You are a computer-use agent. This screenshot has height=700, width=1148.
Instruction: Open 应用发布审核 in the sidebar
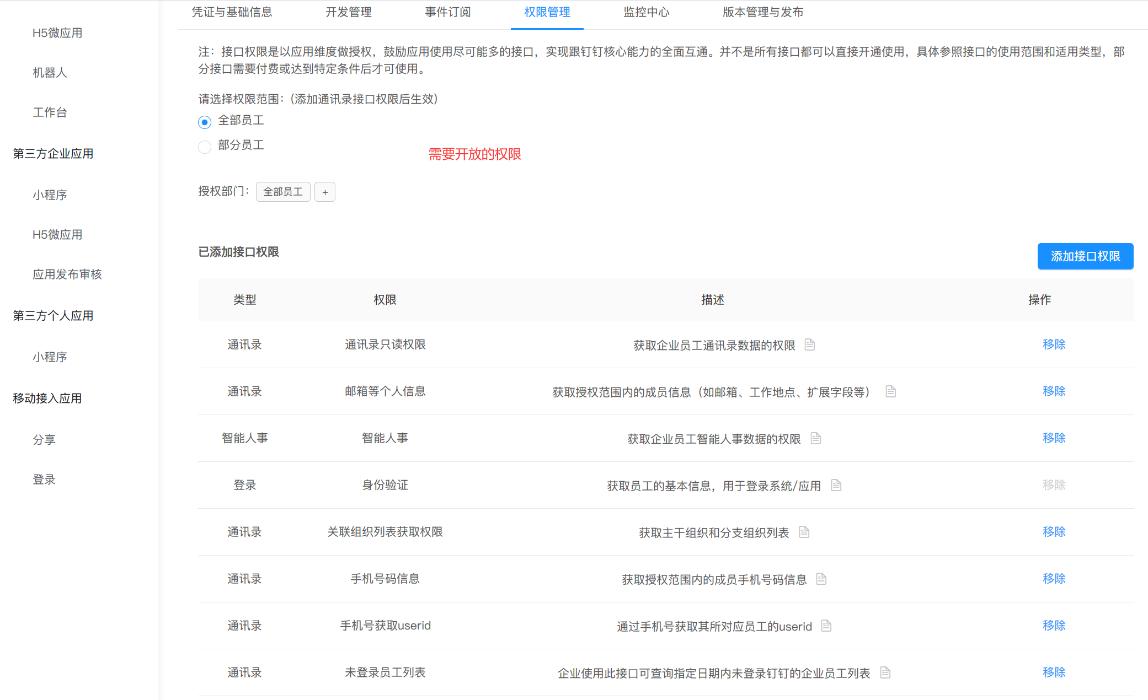(x=67, y=274)
